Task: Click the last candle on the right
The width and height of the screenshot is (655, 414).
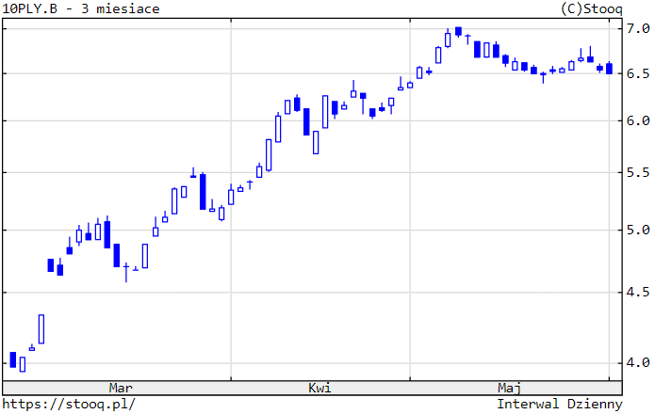Action: pos(609,68)
